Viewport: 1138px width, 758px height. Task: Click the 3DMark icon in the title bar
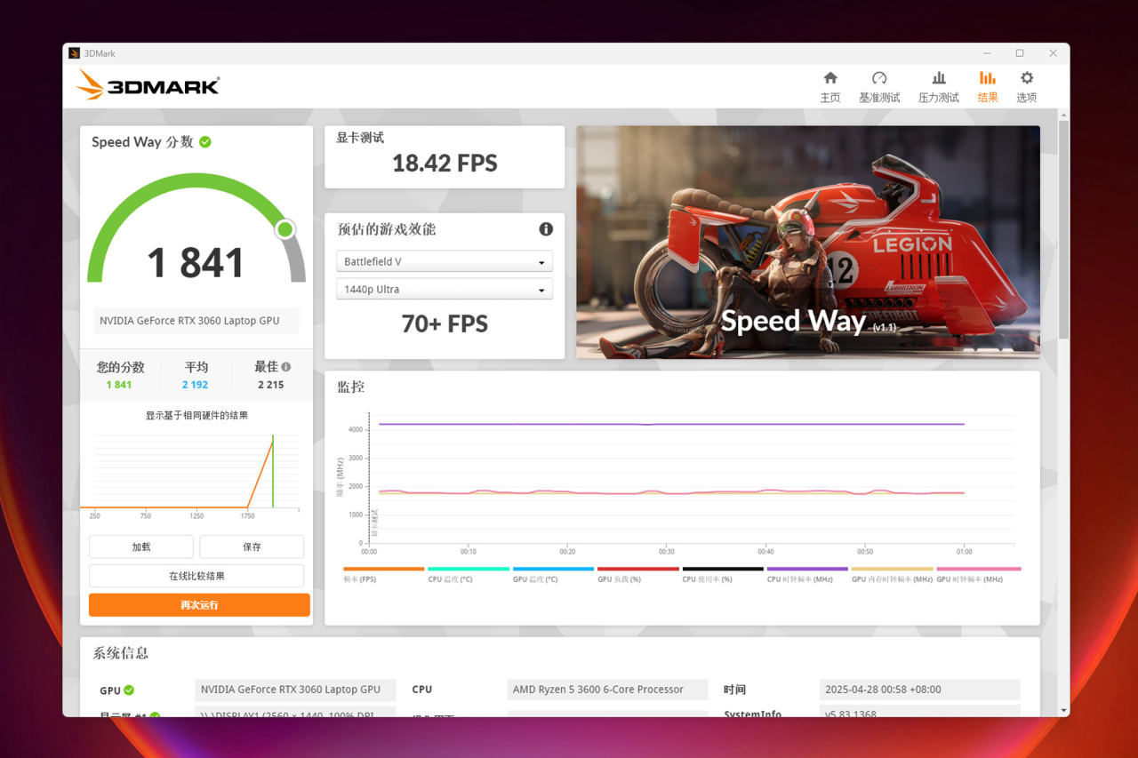(75, 53)
